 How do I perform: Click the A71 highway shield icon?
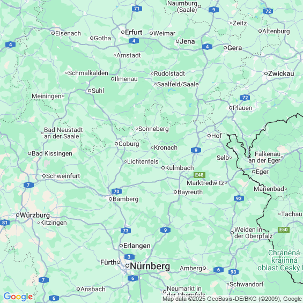click(137, 9)
